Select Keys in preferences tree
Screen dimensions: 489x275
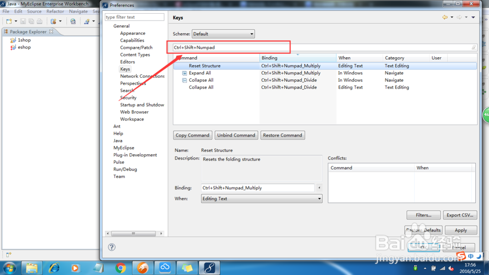coord(125,69)
